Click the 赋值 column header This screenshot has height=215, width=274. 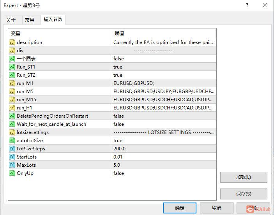point(164,33)
